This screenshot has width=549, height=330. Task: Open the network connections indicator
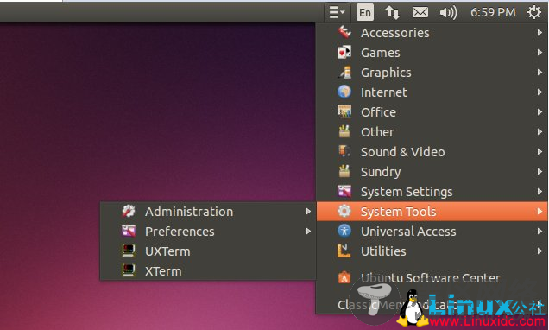tap(393, 13)
